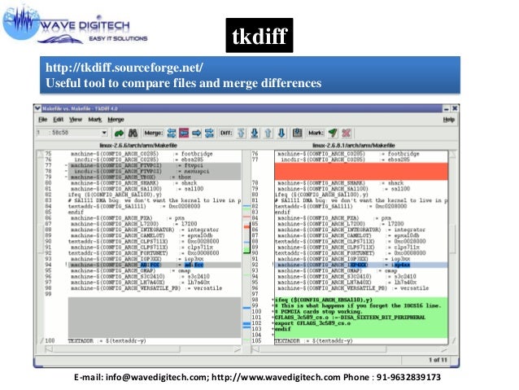Click left line 86 CONFIG_ARCH_PXA pxa
Screen dimensions: 519x390
click(128, 218)
